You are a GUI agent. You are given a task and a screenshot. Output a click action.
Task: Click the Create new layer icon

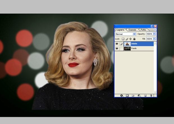[145, 96]
